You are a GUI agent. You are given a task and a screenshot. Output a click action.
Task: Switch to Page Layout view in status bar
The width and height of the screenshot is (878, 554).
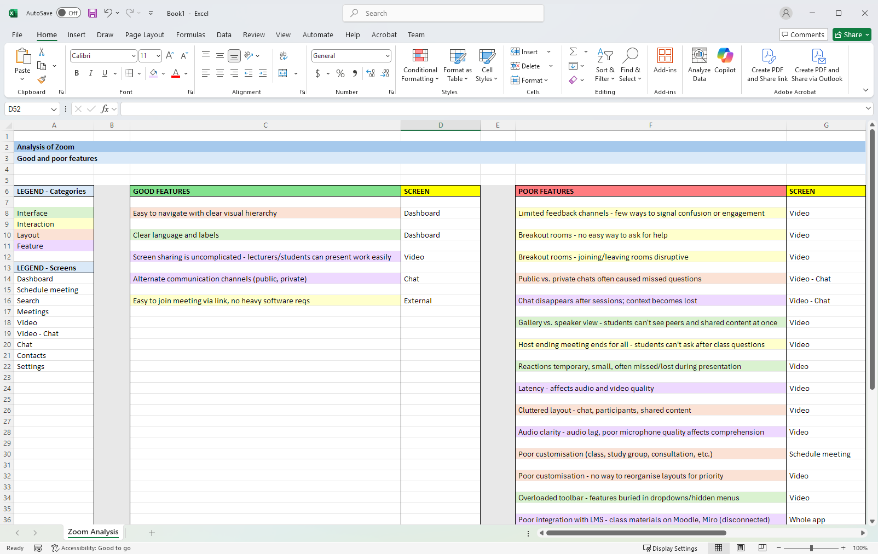[x=741, y=548]
